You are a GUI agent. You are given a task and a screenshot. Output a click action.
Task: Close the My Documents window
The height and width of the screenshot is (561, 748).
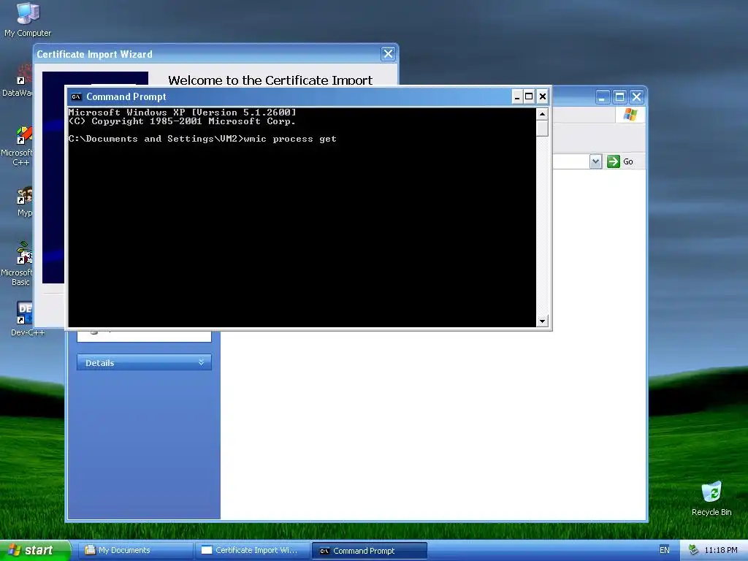point(637,97)
